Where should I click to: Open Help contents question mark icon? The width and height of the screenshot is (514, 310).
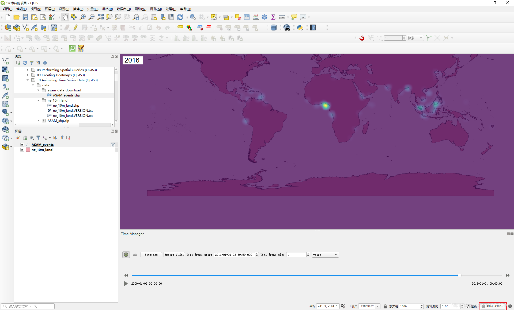click(x=313, y=28)
